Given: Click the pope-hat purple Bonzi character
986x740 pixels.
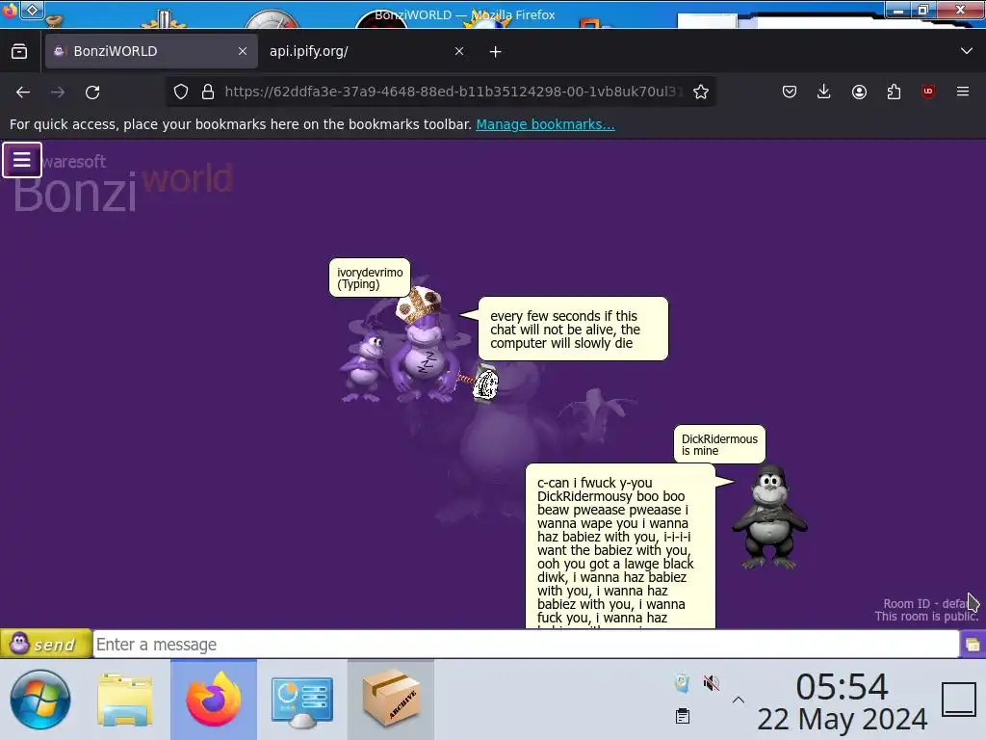Looking at the screenshot, I should tap(423, 346).
